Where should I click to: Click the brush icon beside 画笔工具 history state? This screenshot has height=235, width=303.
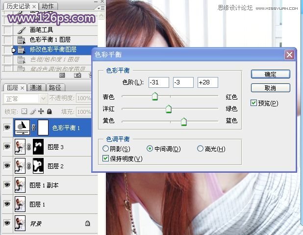(x=21, y=30)
